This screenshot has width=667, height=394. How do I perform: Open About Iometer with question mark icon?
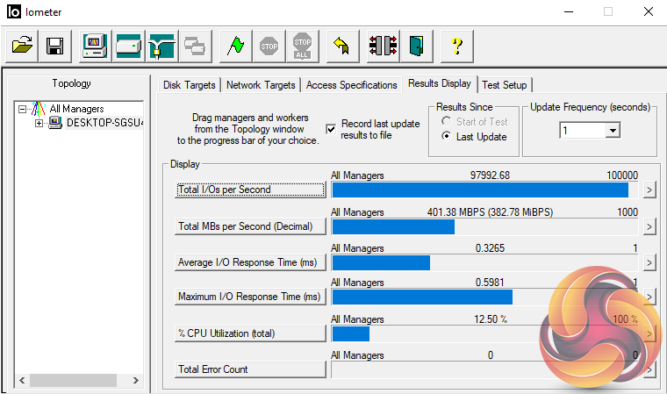point(456,46)
